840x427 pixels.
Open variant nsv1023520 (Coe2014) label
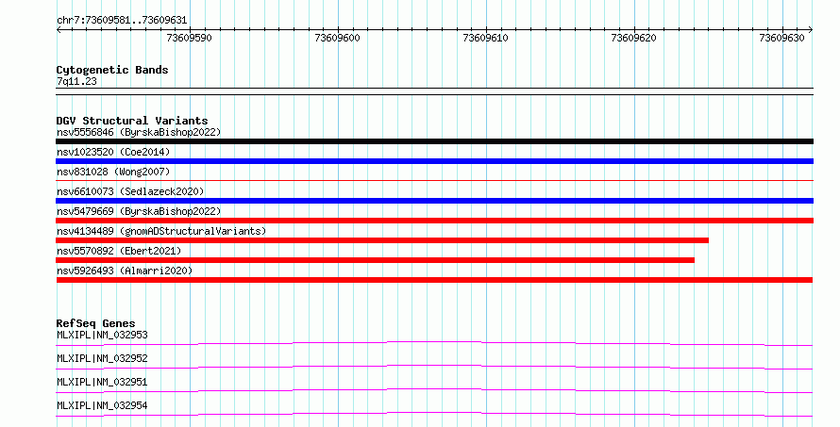113,152
